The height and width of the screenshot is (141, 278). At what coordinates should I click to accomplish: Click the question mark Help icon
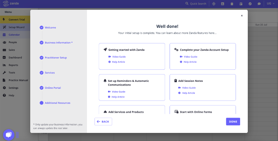coord(4,95)
